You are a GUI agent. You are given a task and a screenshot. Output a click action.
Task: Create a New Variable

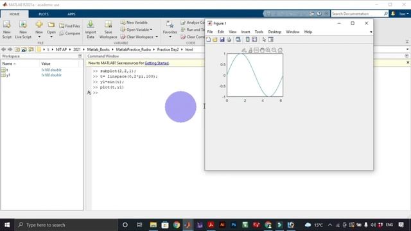pyautogui.click(x=134, y=22)
